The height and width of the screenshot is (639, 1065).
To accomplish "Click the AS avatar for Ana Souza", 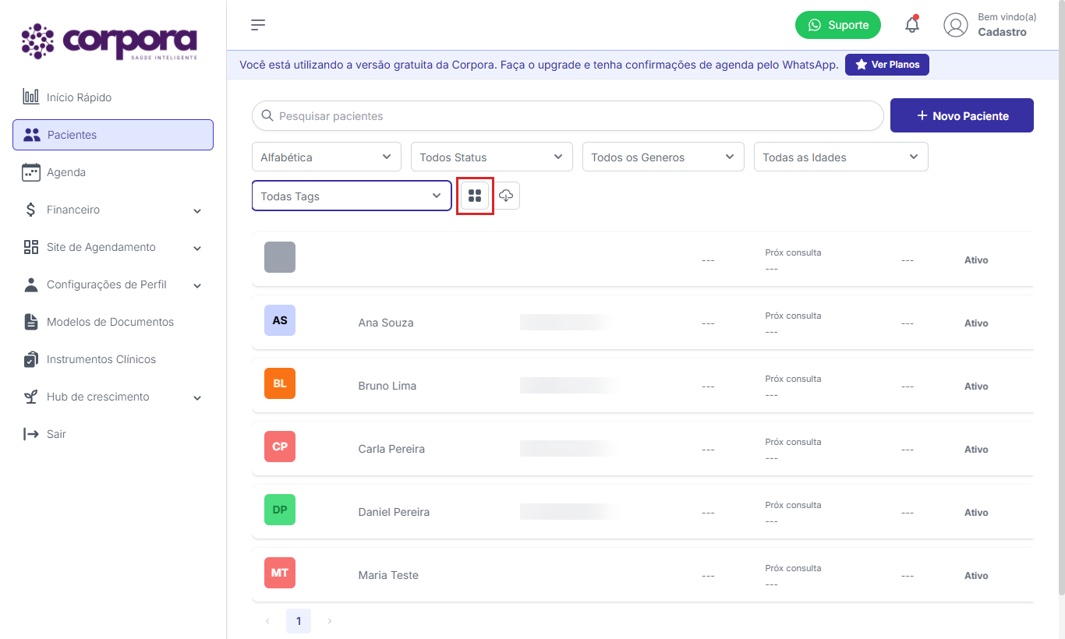I will [x=280, y=320].
